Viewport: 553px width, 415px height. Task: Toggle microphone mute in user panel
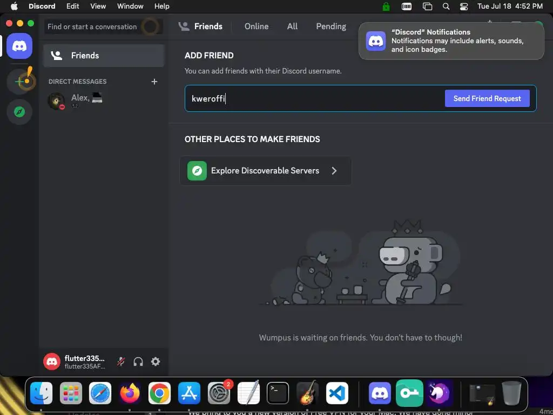[121, 362]
